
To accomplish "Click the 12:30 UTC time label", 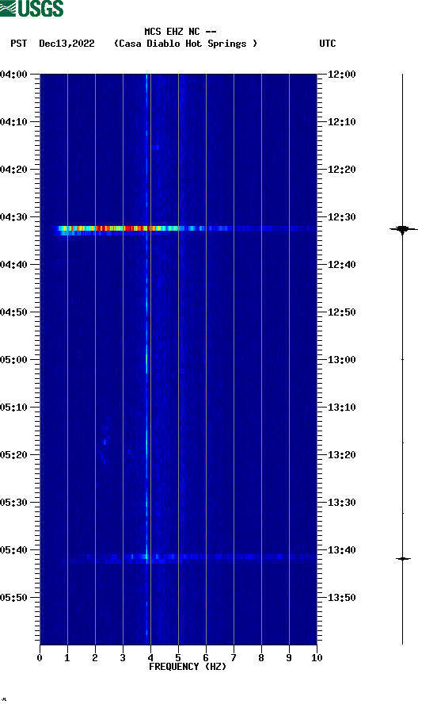I will coord(341,216).
